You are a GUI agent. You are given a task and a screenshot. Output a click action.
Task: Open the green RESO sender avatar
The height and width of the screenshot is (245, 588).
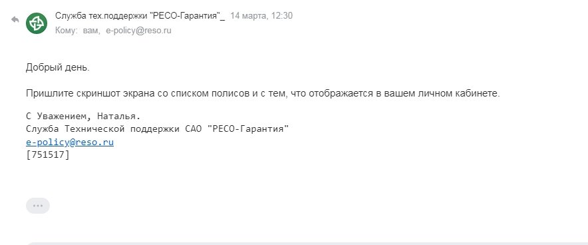point(37,23)
